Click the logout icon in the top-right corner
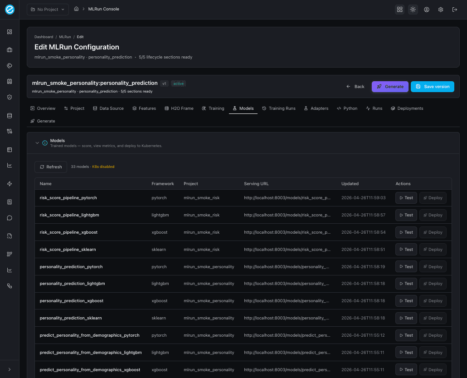Screen dimensions: 467x378 (x=455, y=9)
